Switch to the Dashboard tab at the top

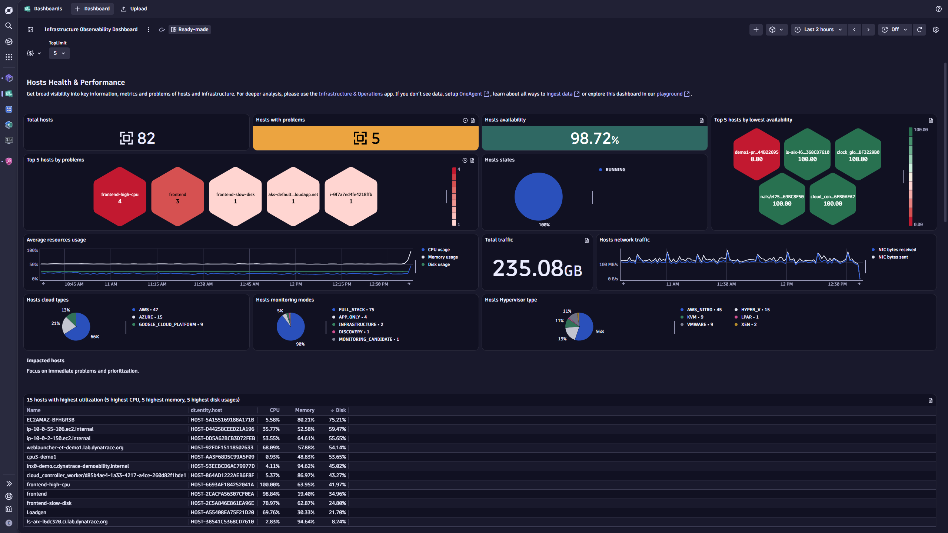point(92,9)
